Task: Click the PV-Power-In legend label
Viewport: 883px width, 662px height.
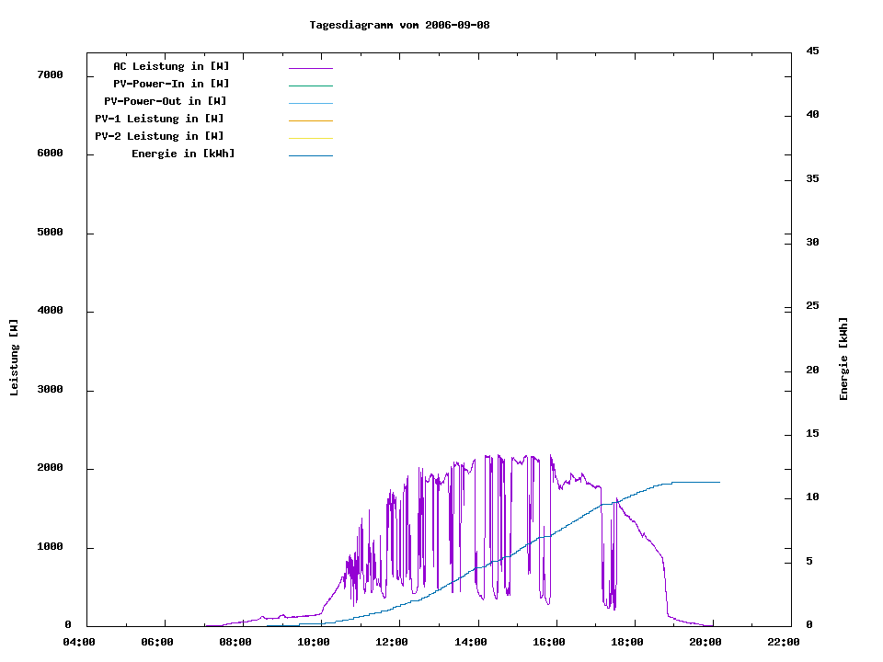Action: pyautogui.click(x=171, y=84)
